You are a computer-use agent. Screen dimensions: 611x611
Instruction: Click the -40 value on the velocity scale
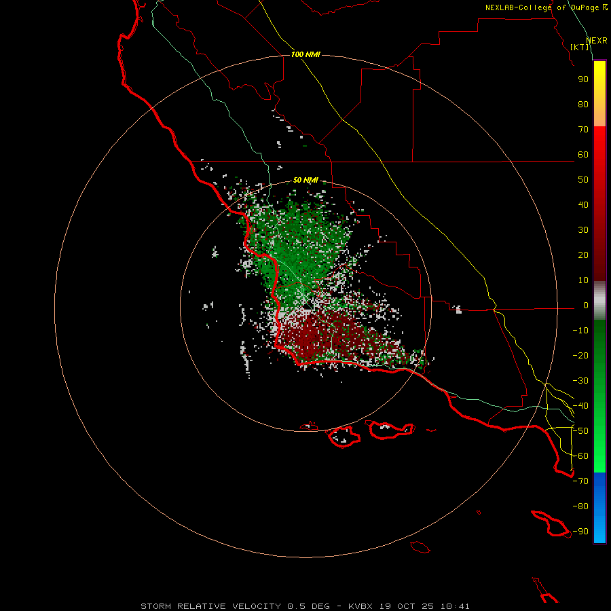pyautogui.click(x=580, y=406)
